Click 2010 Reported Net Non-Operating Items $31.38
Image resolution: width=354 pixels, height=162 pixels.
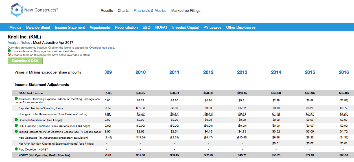141,108
